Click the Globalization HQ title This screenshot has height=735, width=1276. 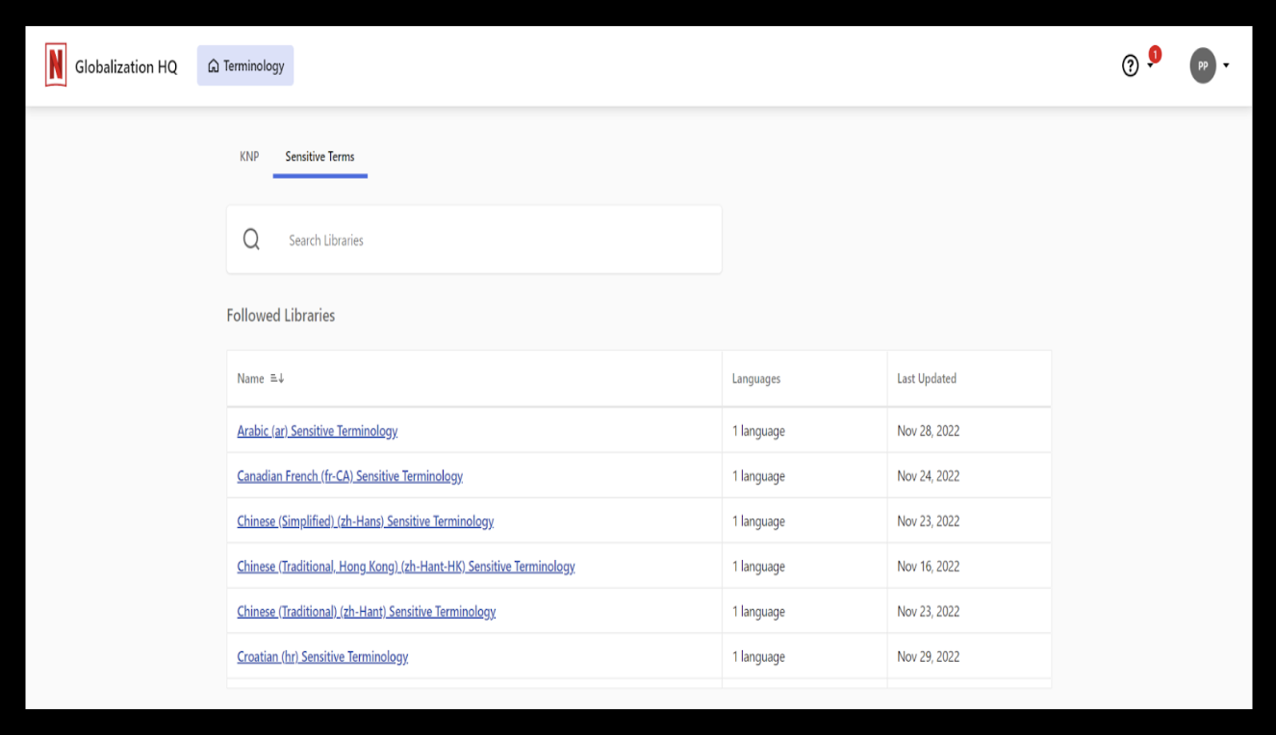point(126,66)
